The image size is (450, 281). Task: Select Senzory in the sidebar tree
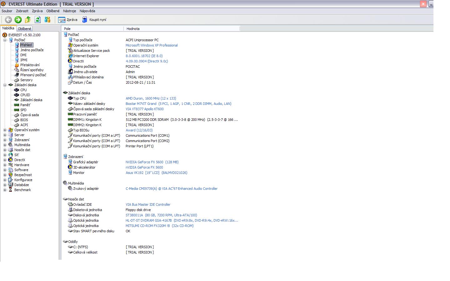point(26,80)
